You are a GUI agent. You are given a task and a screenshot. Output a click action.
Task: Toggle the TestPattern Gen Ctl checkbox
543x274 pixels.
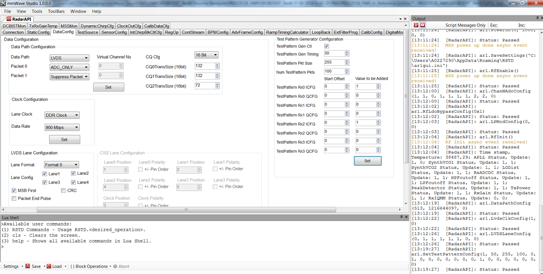327,46
